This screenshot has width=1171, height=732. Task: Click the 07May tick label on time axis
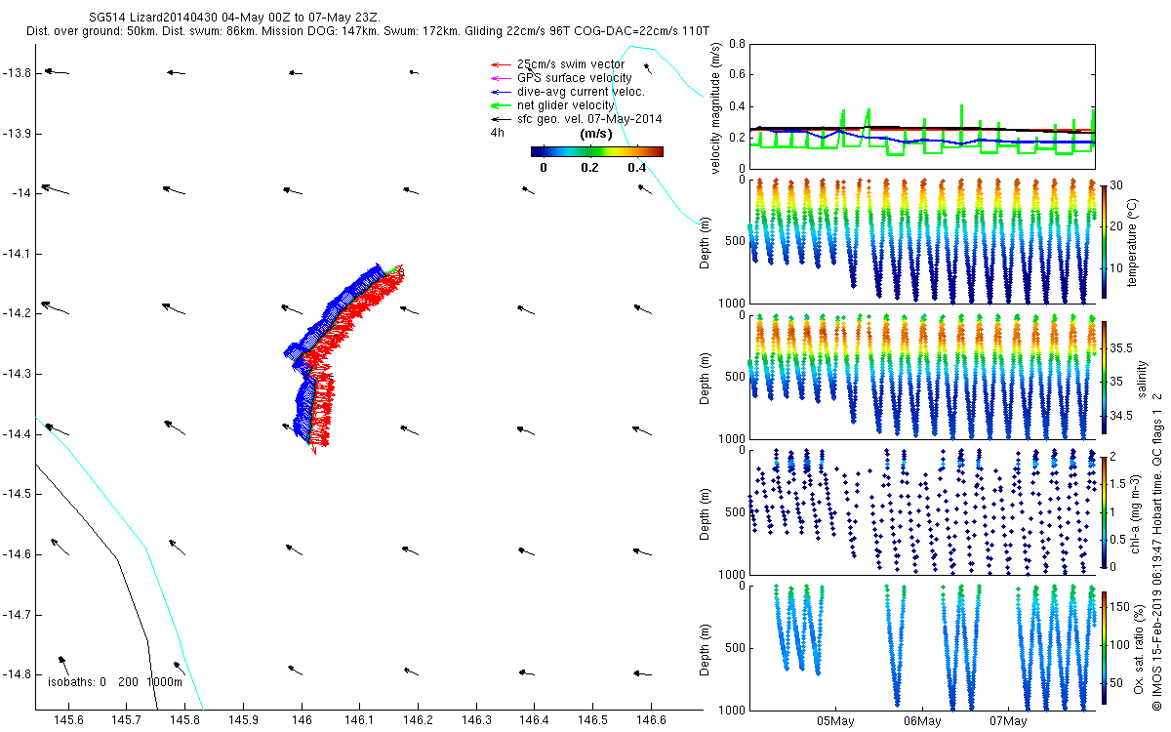coord(1008,721)
